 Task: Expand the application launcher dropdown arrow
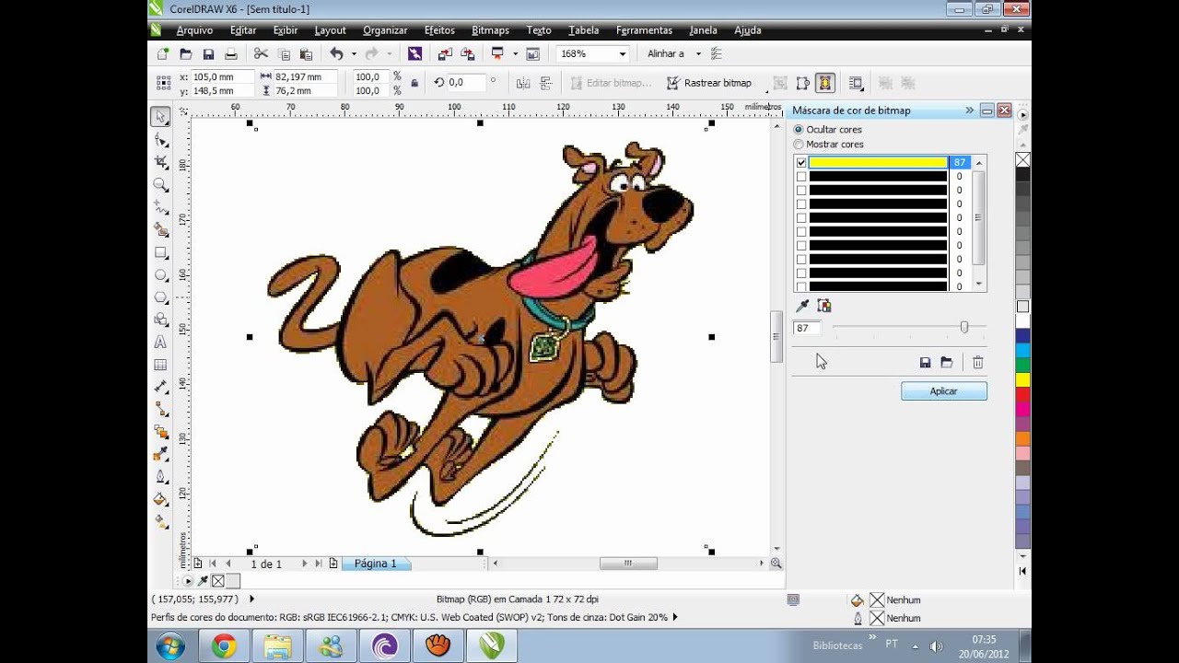(x=515, y=54)
